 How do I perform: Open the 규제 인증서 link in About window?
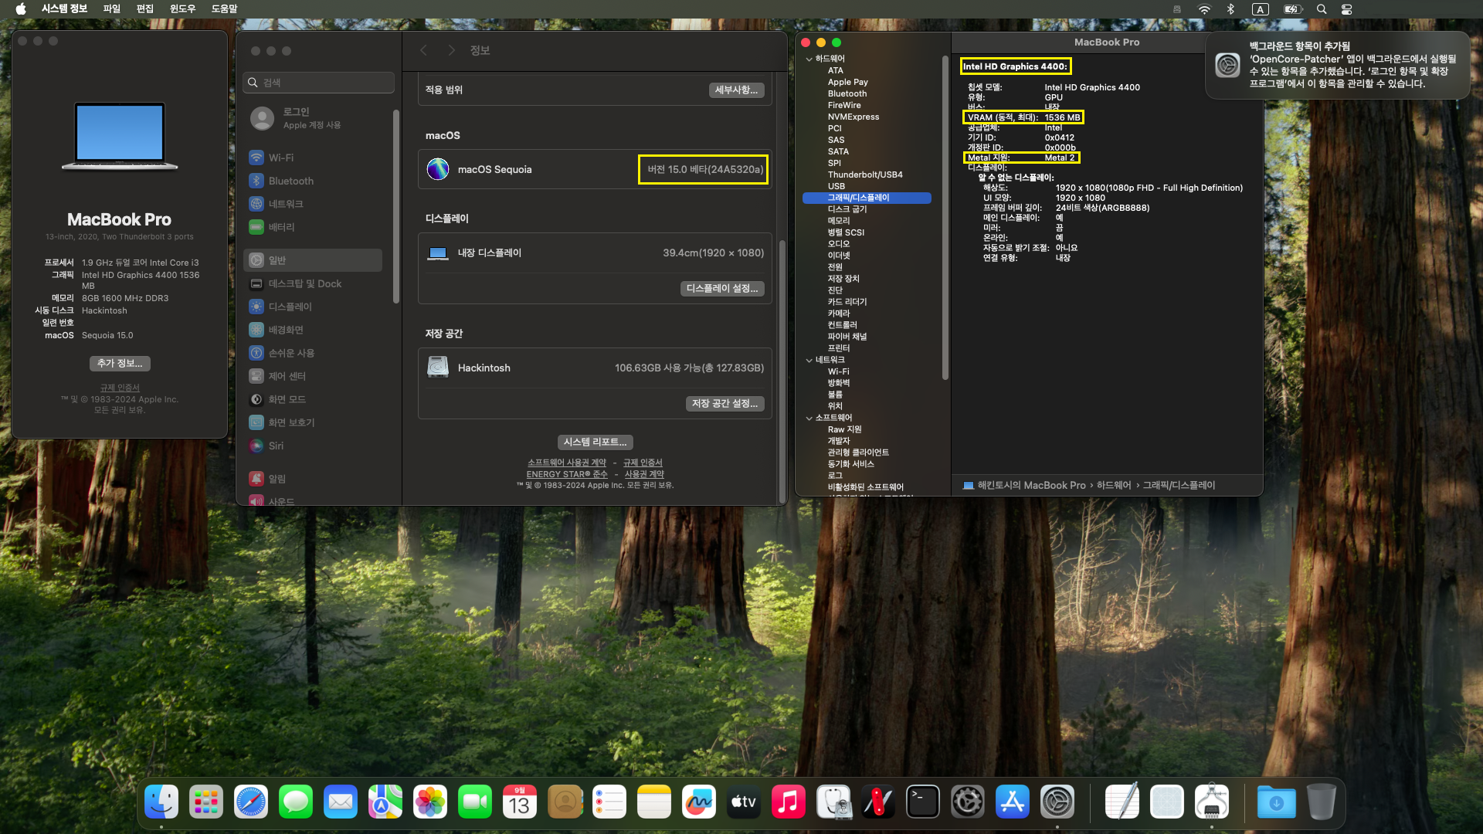(120, 388)
